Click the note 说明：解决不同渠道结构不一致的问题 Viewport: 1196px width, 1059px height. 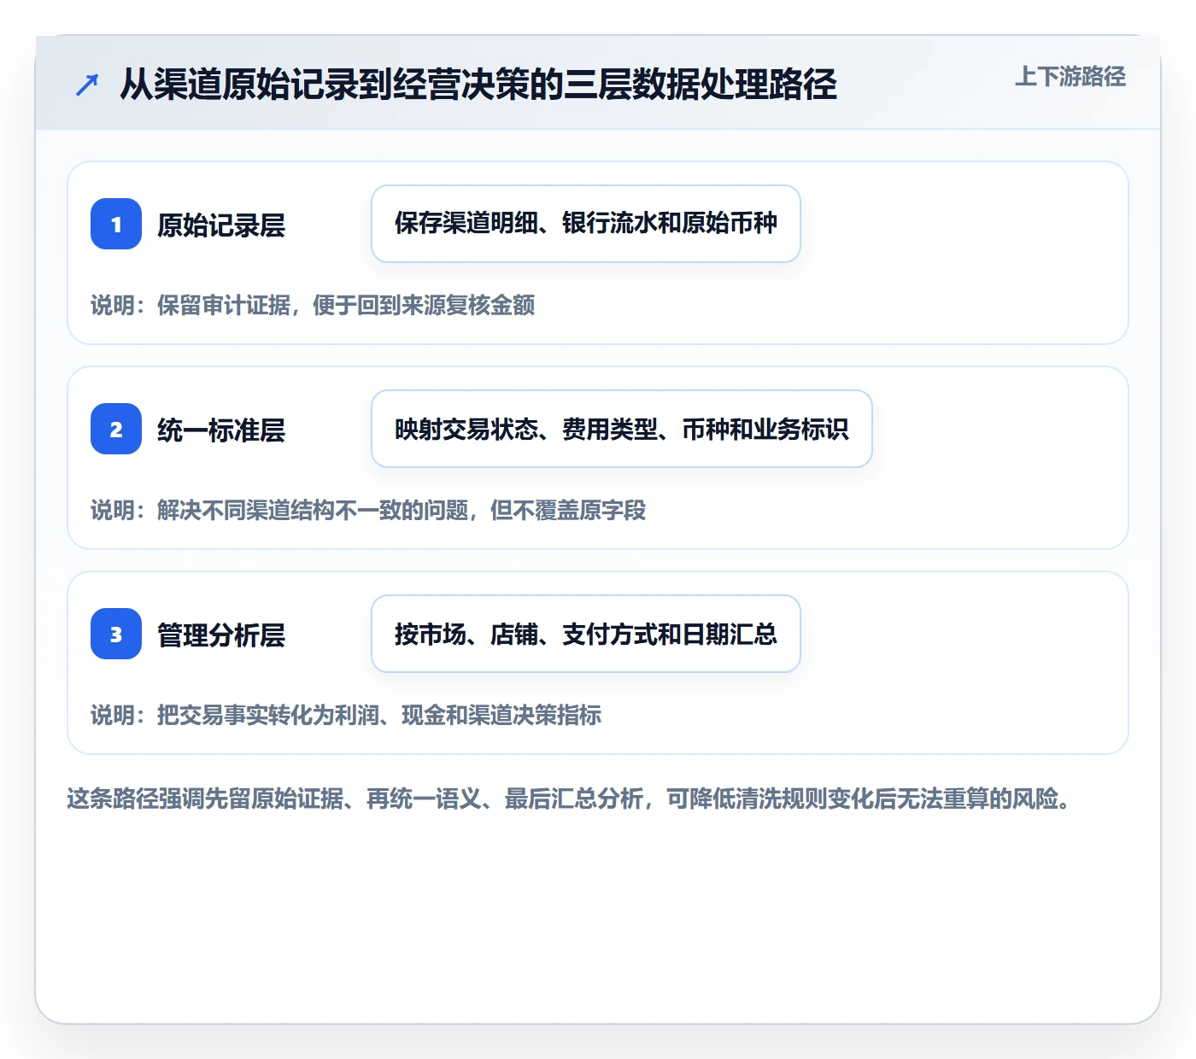pyautogui.click(x=368, y=510)
